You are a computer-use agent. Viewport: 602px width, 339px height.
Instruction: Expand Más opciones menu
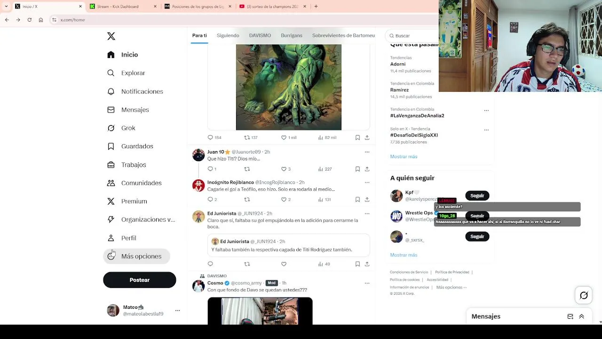pos(136,256)
